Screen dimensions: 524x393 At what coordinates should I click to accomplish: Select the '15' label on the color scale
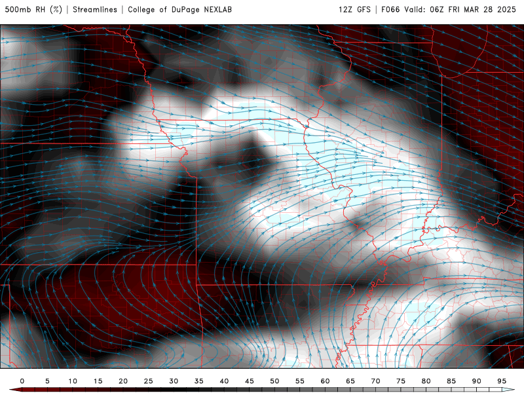[x=98, y=381]
